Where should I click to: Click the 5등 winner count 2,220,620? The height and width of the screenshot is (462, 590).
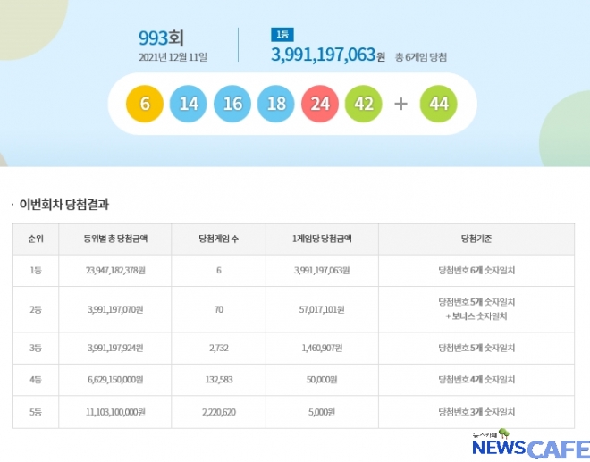[218, 412]
